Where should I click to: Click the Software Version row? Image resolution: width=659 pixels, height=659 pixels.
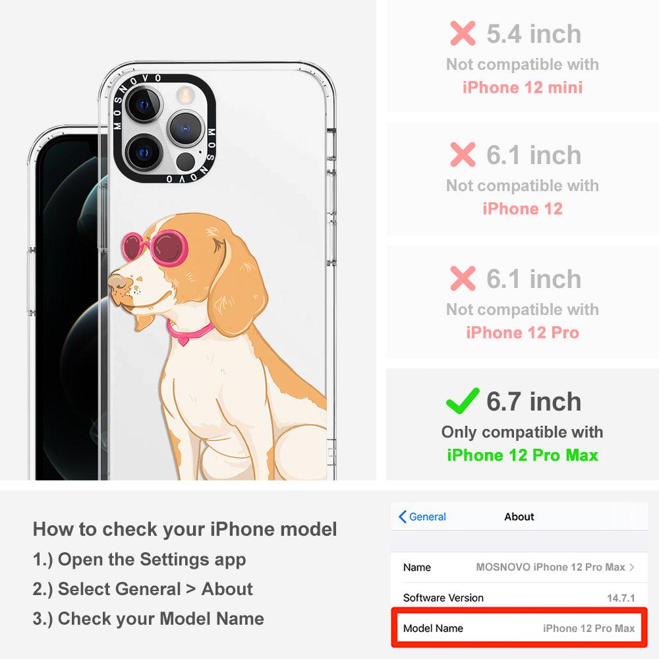519,598
